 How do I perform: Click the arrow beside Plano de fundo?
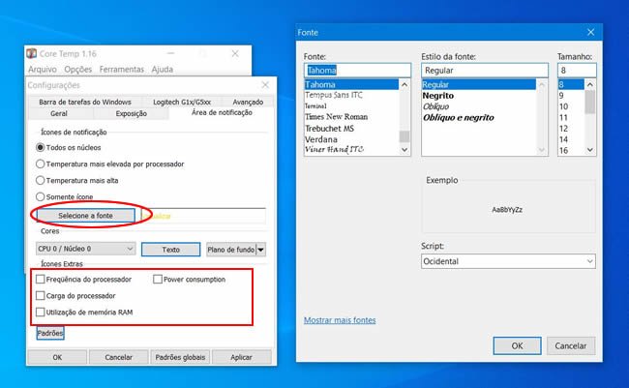260,250
